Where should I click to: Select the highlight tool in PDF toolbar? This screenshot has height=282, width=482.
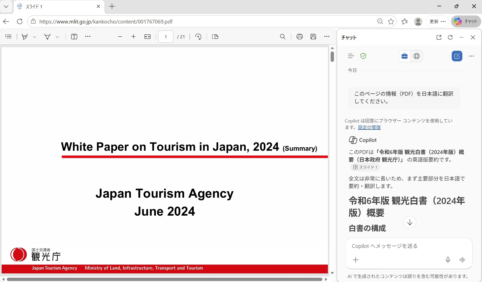click(25, 37)
